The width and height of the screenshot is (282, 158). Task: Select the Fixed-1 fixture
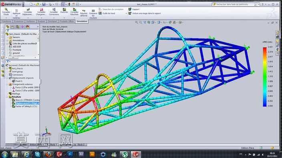click(x=17, y=81)
